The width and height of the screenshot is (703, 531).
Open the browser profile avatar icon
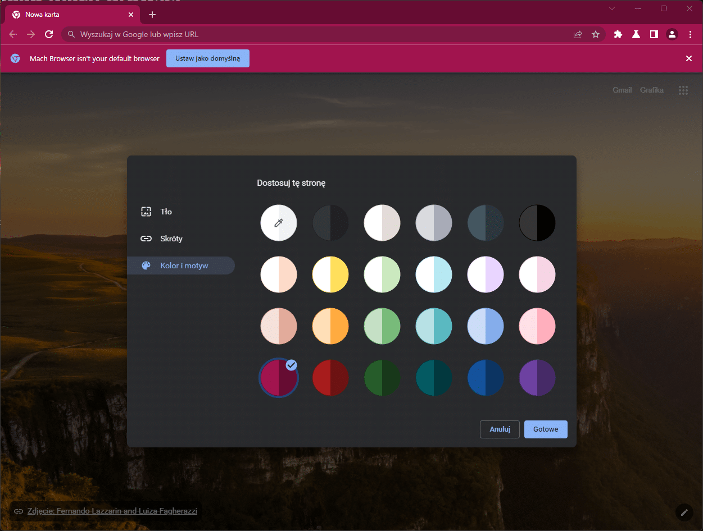(x=672, y=34)
